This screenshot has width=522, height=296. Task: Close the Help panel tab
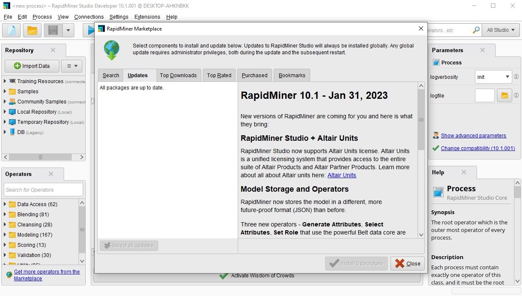click(x=464, y=172)
